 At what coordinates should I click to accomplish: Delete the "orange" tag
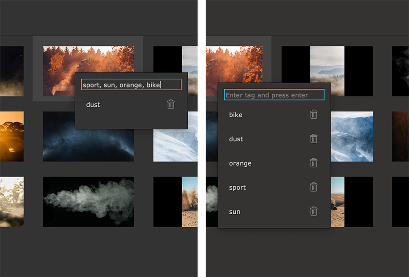click(314, 163)
